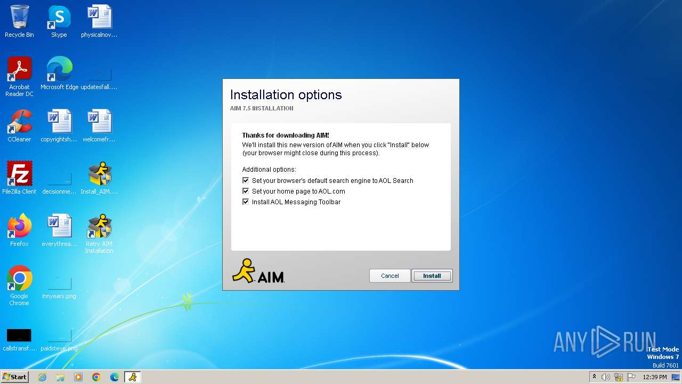Select FileZilla Client desktop shortcut
This screenshot has width=682, height=384.
19,178
